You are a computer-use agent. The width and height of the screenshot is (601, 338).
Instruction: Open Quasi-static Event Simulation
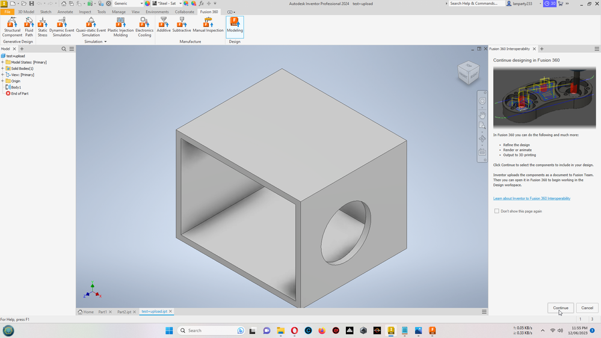pos(91,27)
